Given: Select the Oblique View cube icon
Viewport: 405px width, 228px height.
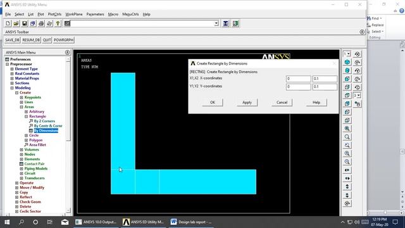Looking at the screenshot, I should coord(347,70).
